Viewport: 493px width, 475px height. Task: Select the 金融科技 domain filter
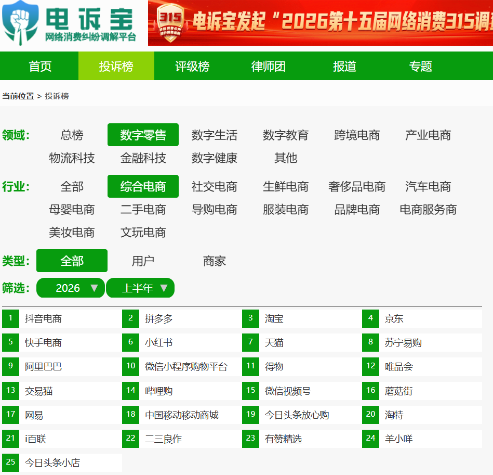click(x=143, y=158)
